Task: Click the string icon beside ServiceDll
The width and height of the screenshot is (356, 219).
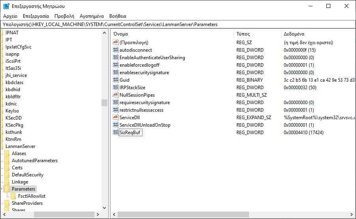Action: [x=116, y=117]
